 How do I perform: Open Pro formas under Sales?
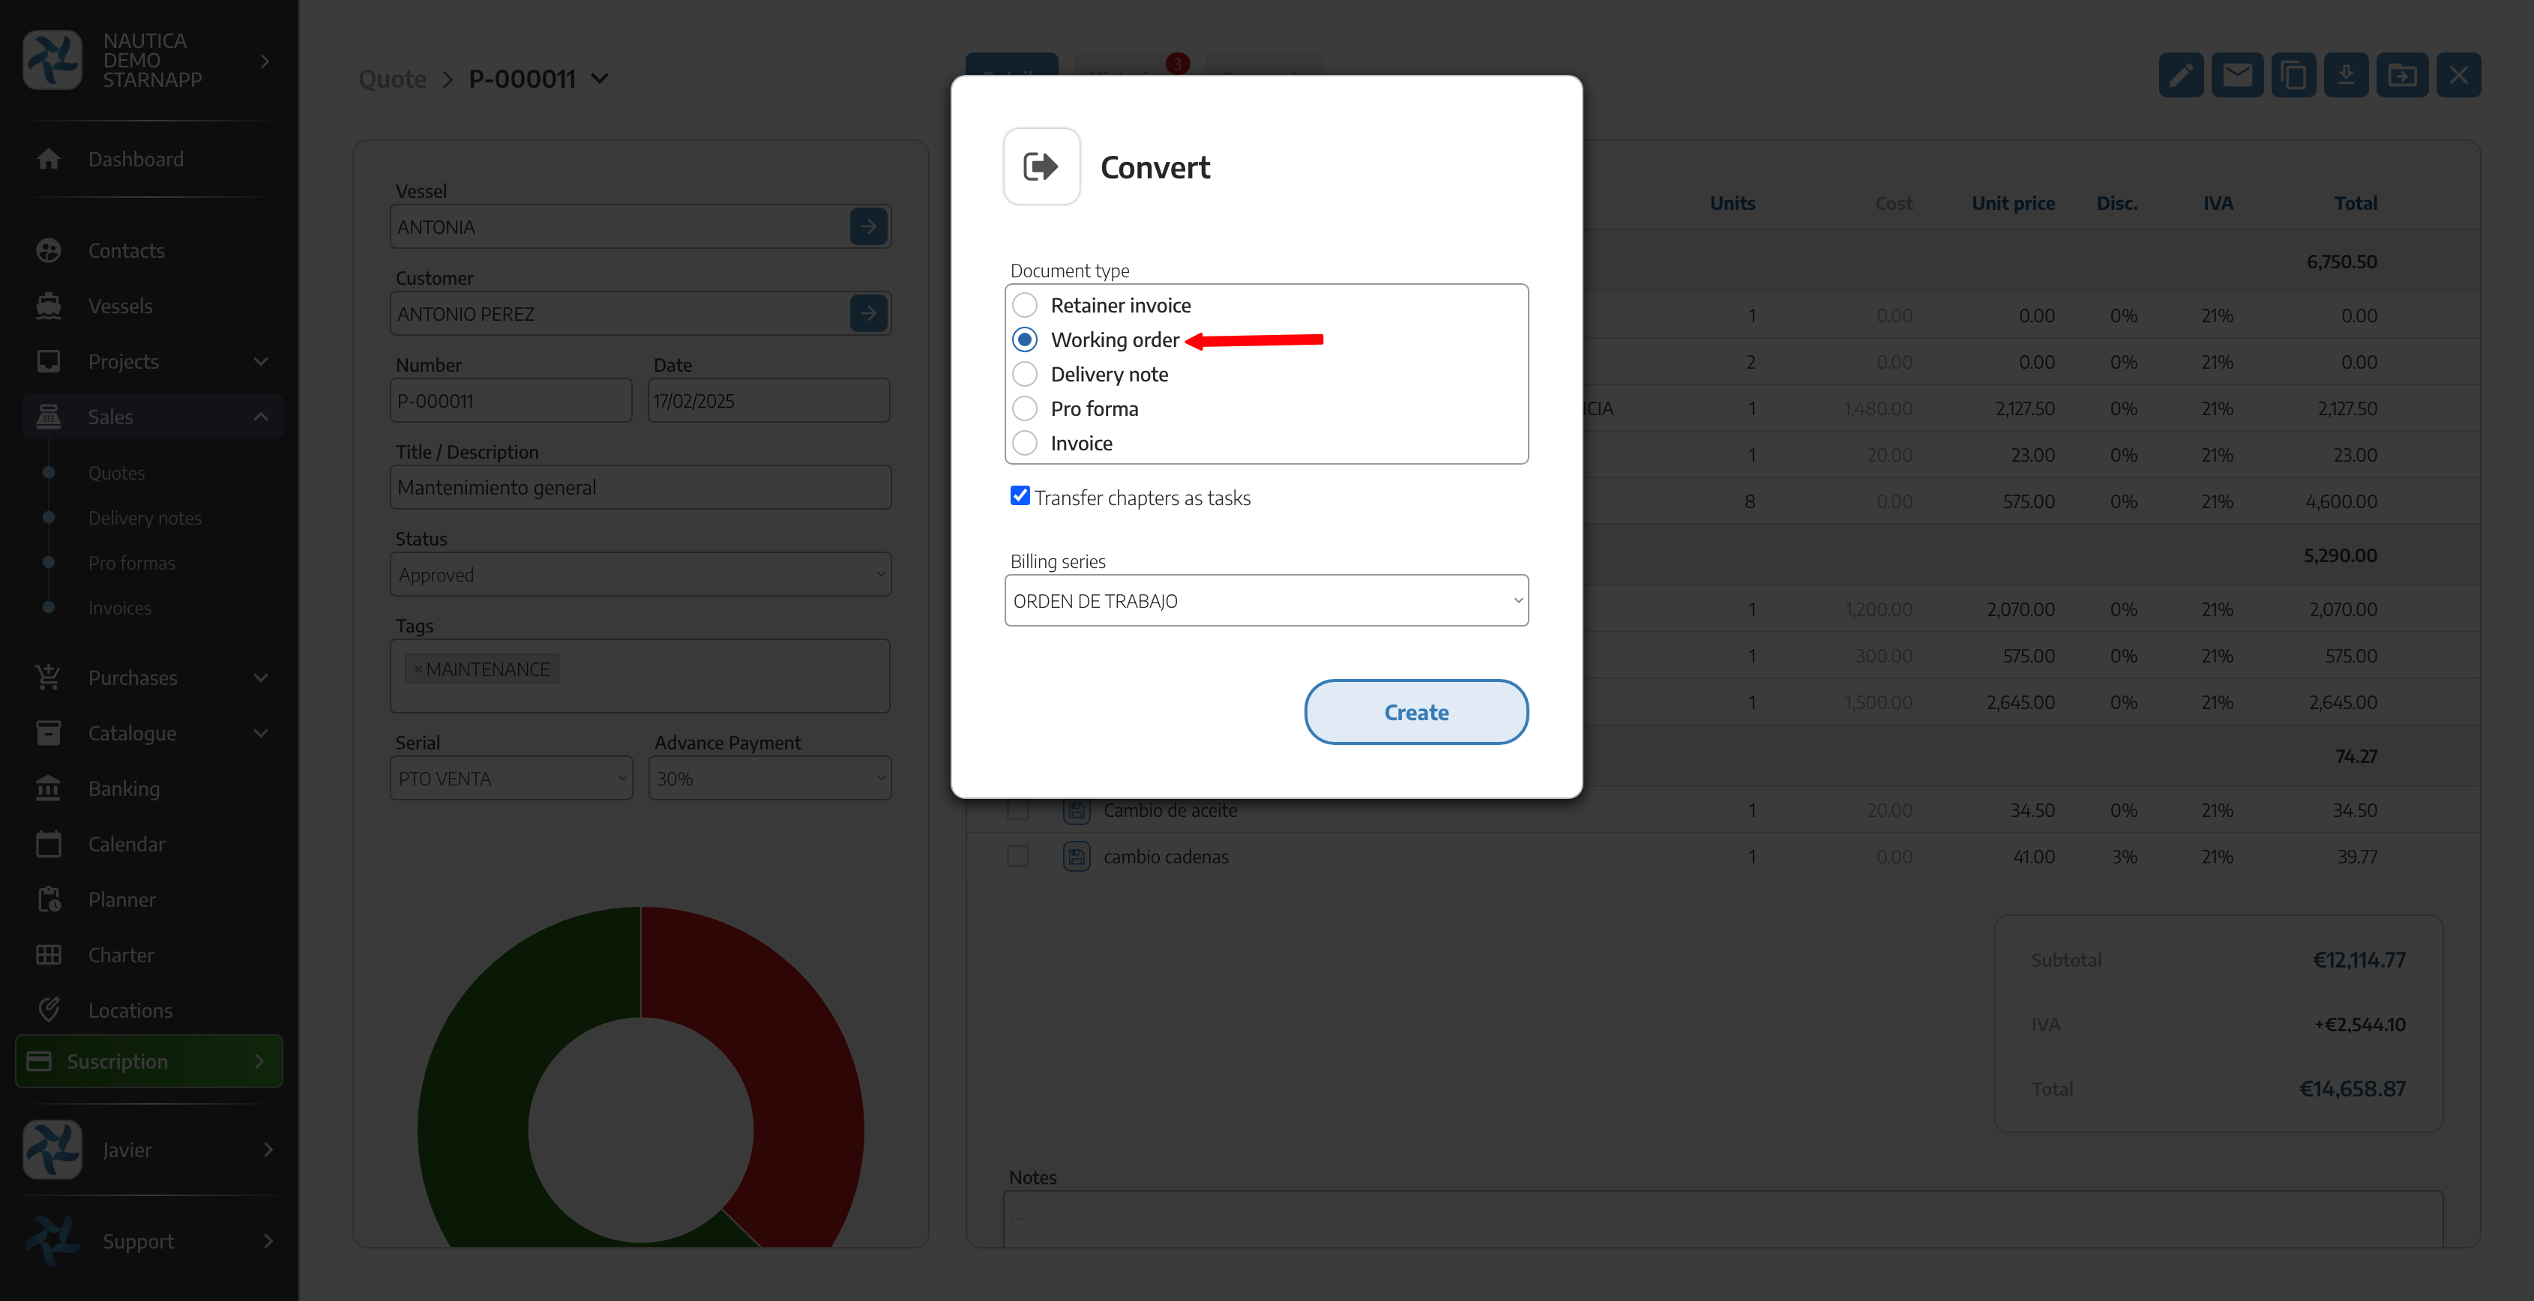(x=132, y=564)
